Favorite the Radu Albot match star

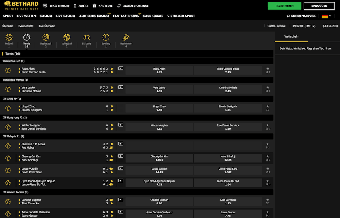(268, 68)
